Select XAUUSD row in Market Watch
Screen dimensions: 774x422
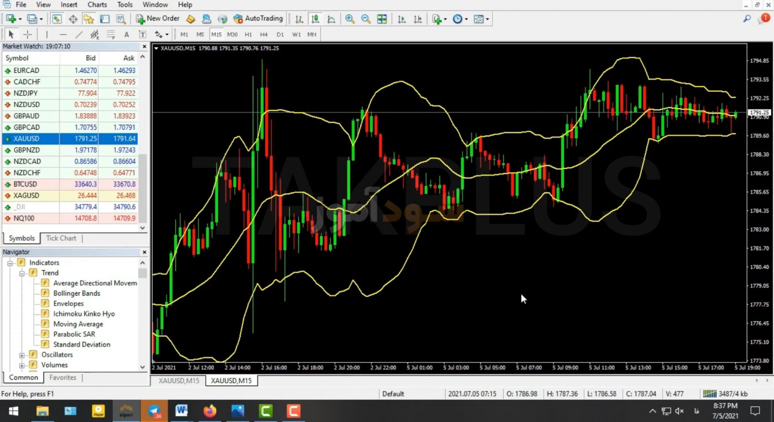pos(70,139)
